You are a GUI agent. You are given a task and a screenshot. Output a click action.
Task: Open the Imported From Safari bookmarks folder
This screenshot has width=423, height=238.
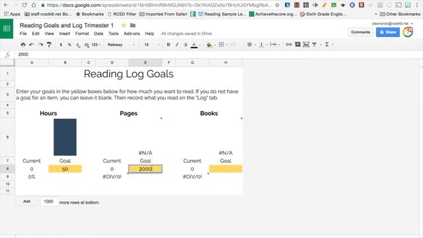163,14
